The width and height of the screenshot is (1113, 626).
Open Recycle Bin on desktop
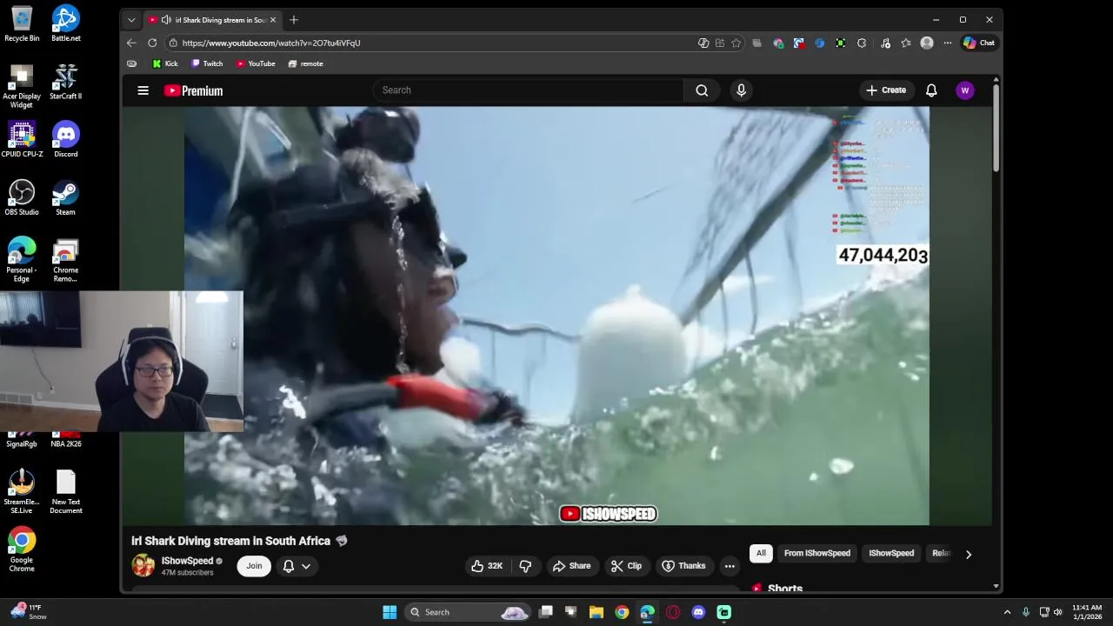coord(22,23)
